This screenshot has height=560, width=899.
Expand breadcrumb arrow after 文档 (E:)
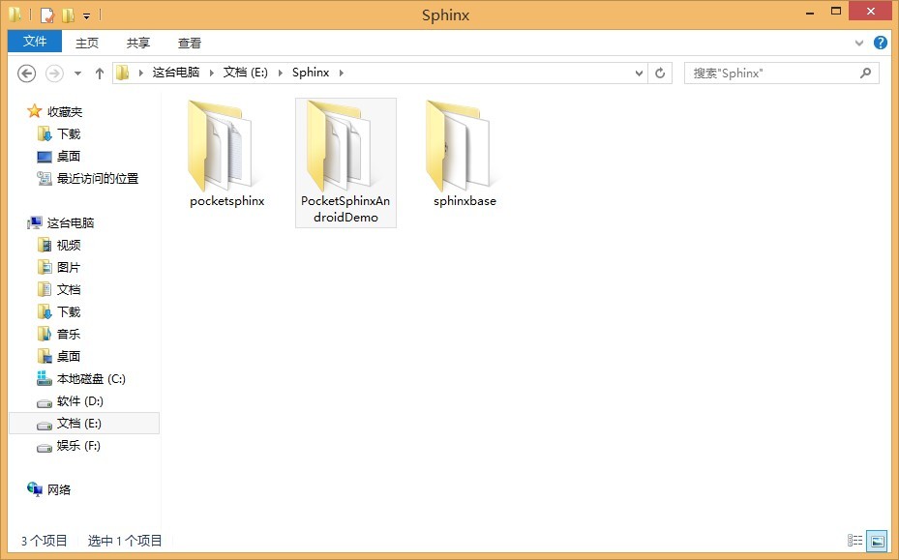point(281,73)
